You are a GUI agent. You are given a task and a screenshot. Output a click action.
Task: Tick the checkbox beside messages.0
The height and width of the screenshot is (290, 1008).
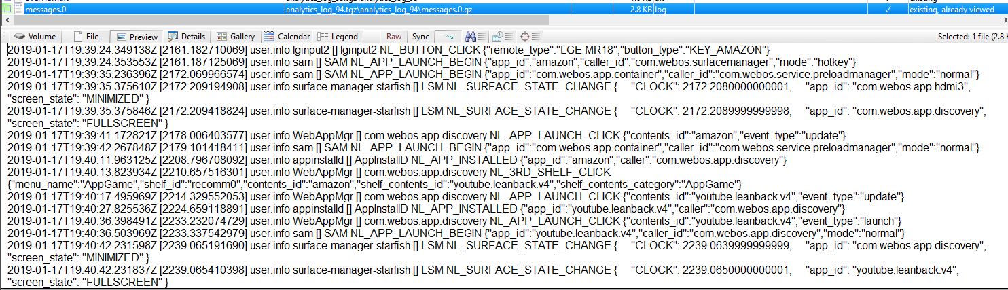click(x=7, y=10)
